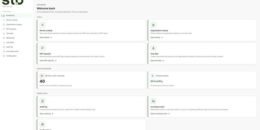This screenshot has height=130, width=260.
Task: Click the Organization Lookup sidebar icon
Action: tap(4, 25)
